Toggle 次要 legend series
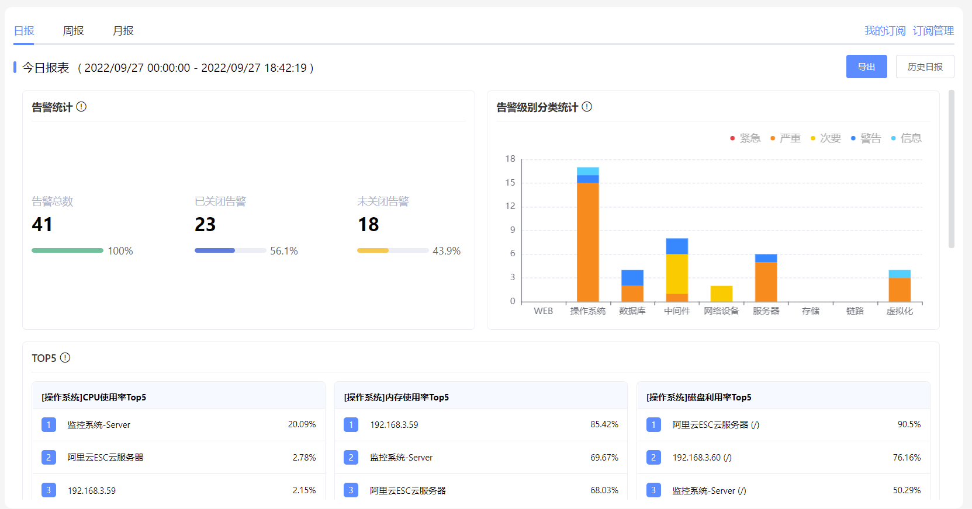The image size is (972, 509). 826,138
